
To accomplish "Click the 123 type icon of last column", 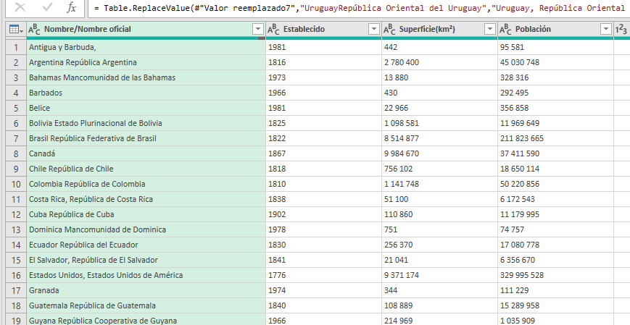I will click(x=621, y=29).
